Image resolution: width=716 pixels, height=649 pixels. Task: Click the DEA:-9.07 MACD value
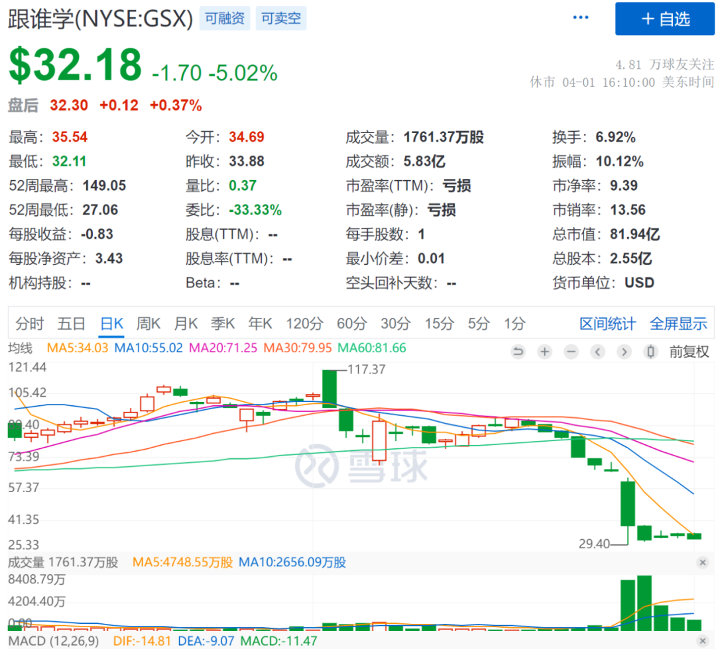pyautogui.click(x=206, y=641)
